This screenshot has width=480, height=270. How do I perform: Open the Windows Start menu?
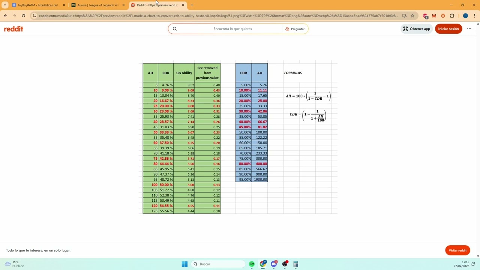click(x=184, y=264)
